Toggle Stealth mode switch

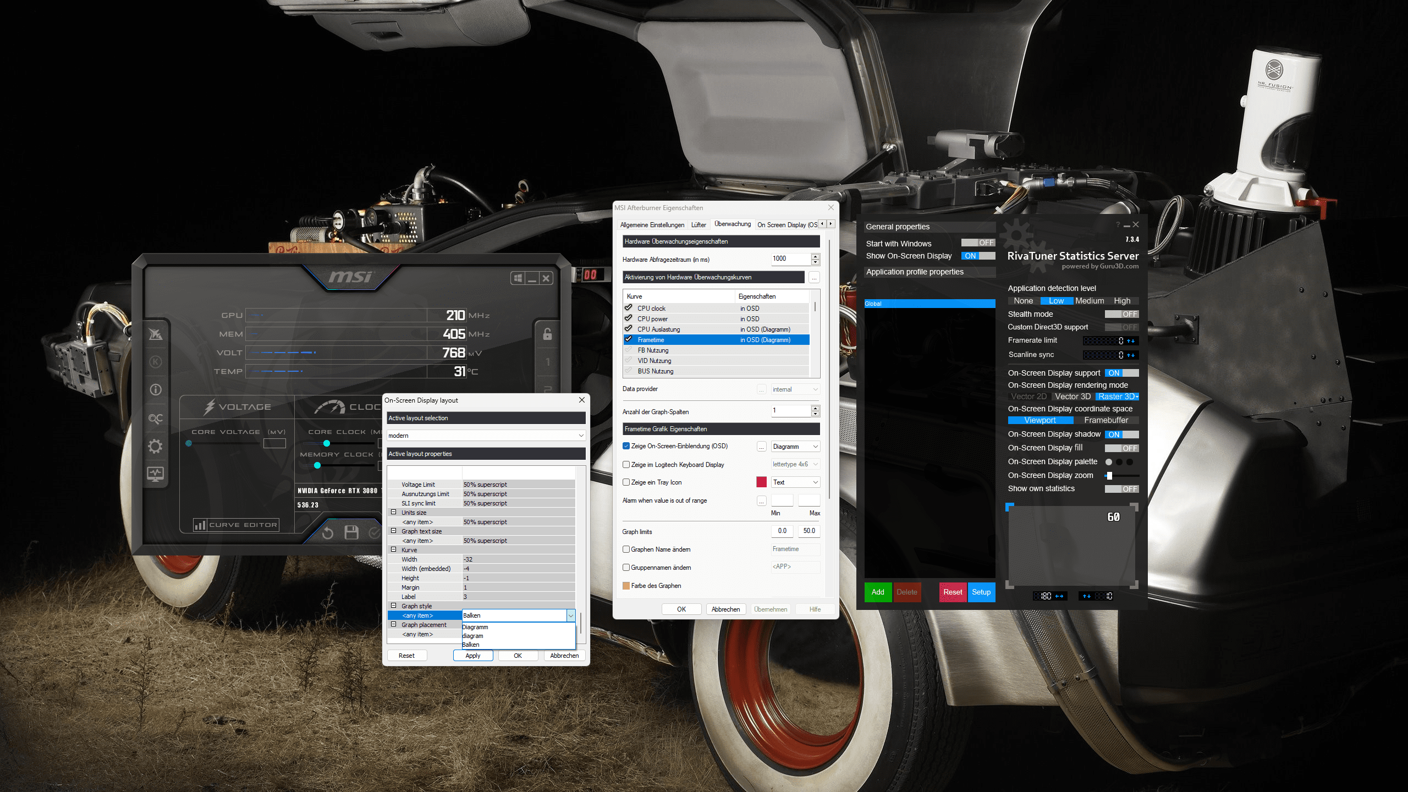coord(1122,314)
